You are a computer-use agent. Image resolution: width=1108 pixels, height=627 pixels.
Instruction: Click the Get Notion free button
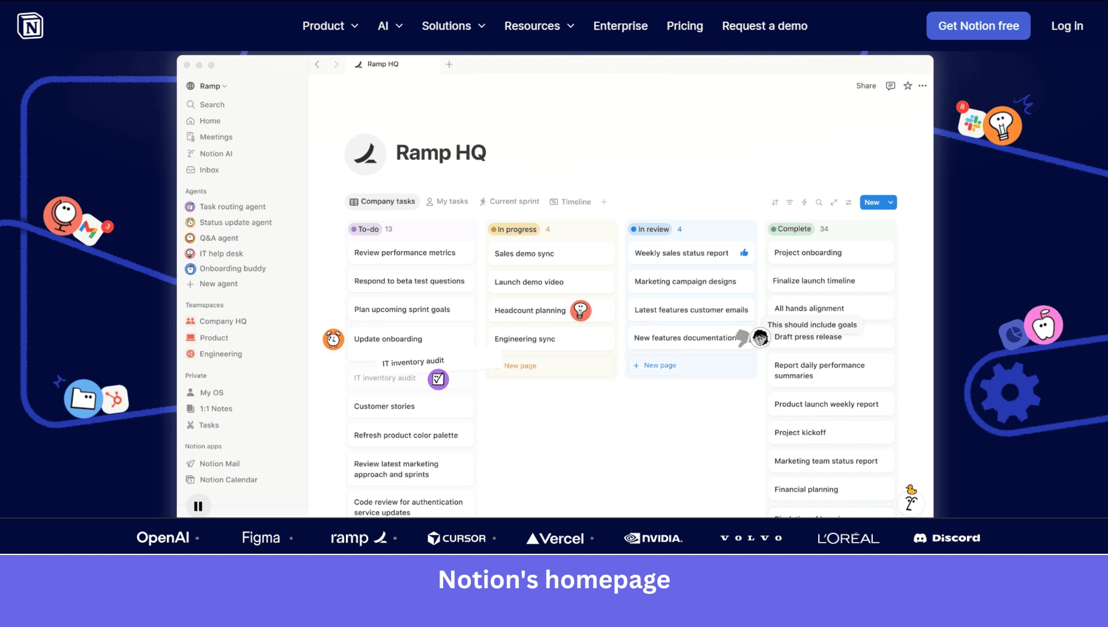(x=978, y=26)
